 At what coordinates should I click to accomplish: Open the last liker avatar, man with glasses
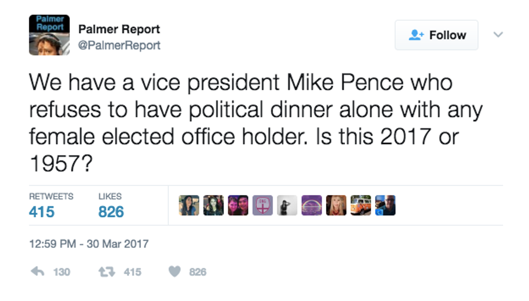coord(385,205)
